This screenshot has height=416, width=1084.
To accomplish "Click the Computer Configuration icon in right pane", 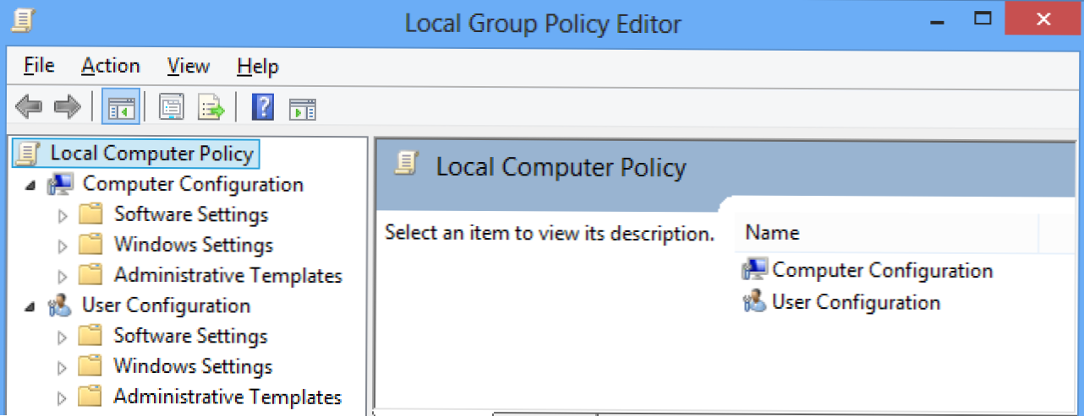I will click(753, 271).
